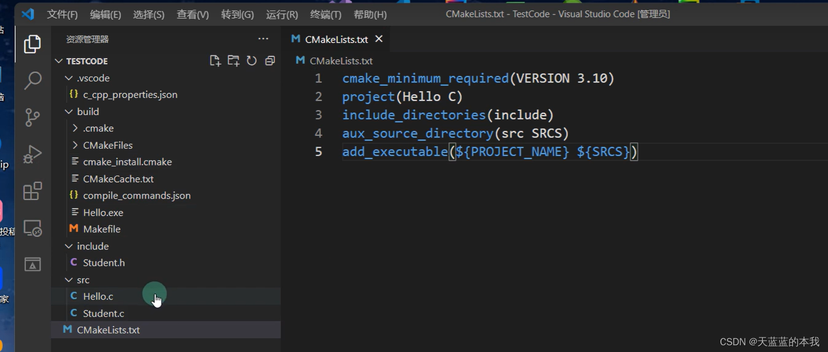Open cmake_install.cmake file
The height and width of the screenshot is (352, 828).
click(x=127, y=162)
